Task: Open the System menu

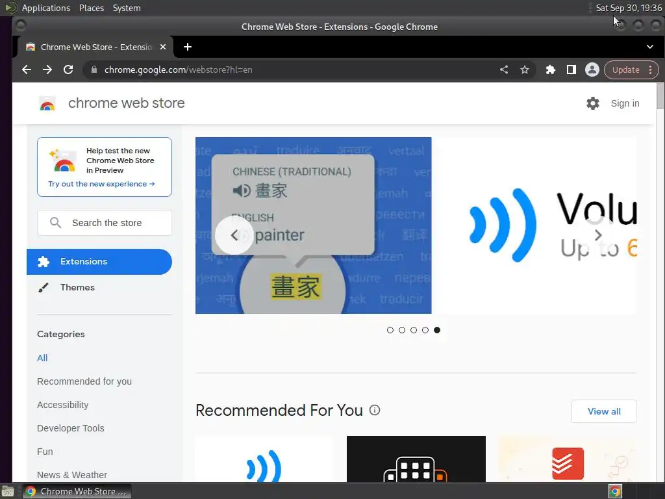Action: pyautogui.click(x=127, y=8)
